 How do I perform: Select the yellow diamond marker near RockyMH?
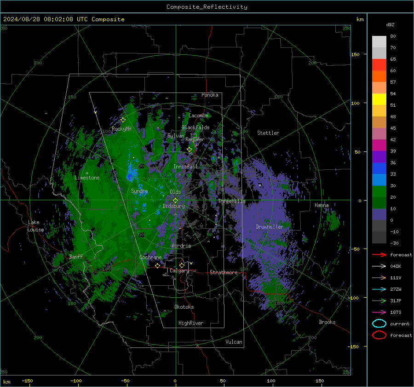[123, 120]
